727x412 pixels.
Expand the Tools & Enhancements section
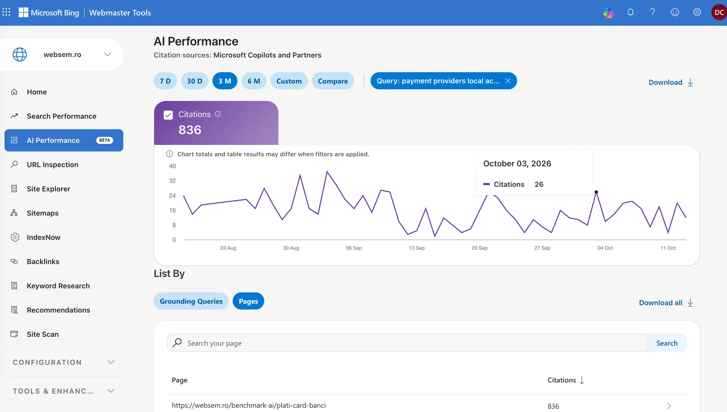click(x=64, y=391)
